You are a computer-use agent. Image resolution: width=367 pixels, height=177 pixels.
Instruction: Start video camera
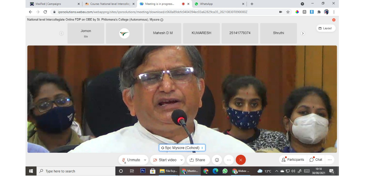click(165, 160)
